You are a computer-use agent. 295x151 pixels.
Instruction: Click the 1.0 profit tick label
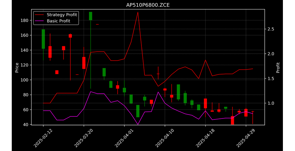pyautogui.click(x=271, y=103)
